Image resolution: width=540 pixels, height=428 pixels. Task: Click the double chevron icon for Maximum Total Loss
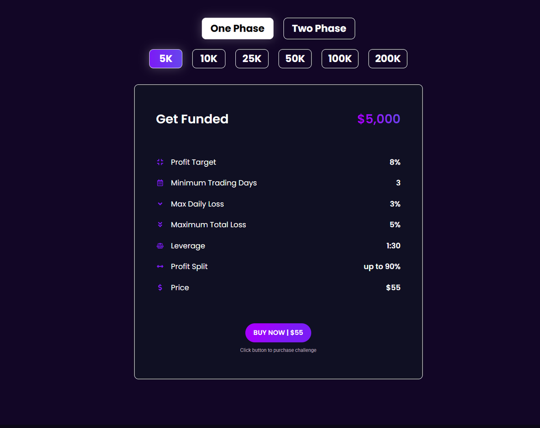(x=160, y=225)
